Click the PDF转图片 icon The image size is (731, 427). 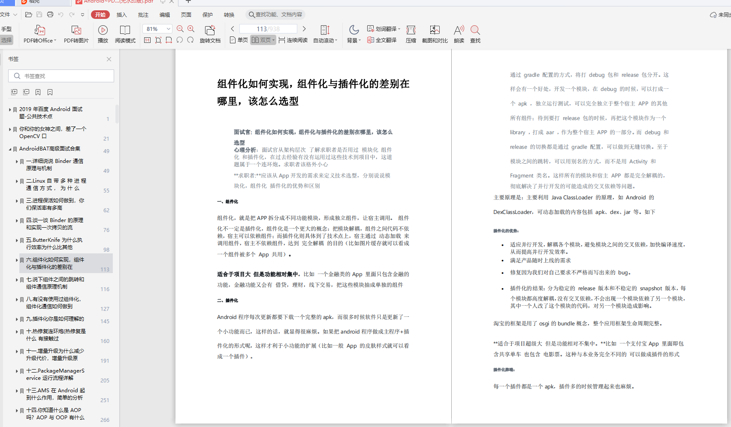click(x=76, y=30)
